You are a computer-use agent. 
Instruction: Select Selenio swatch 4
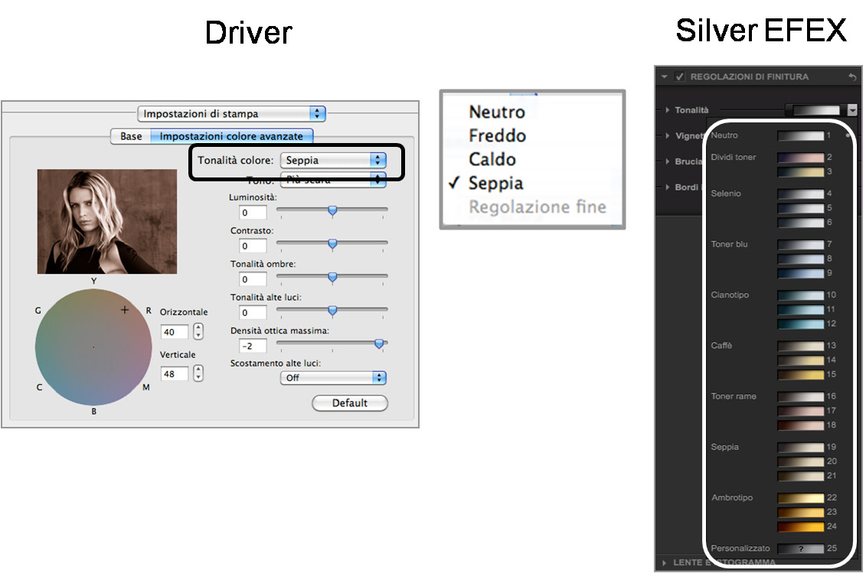pos(800,194)
